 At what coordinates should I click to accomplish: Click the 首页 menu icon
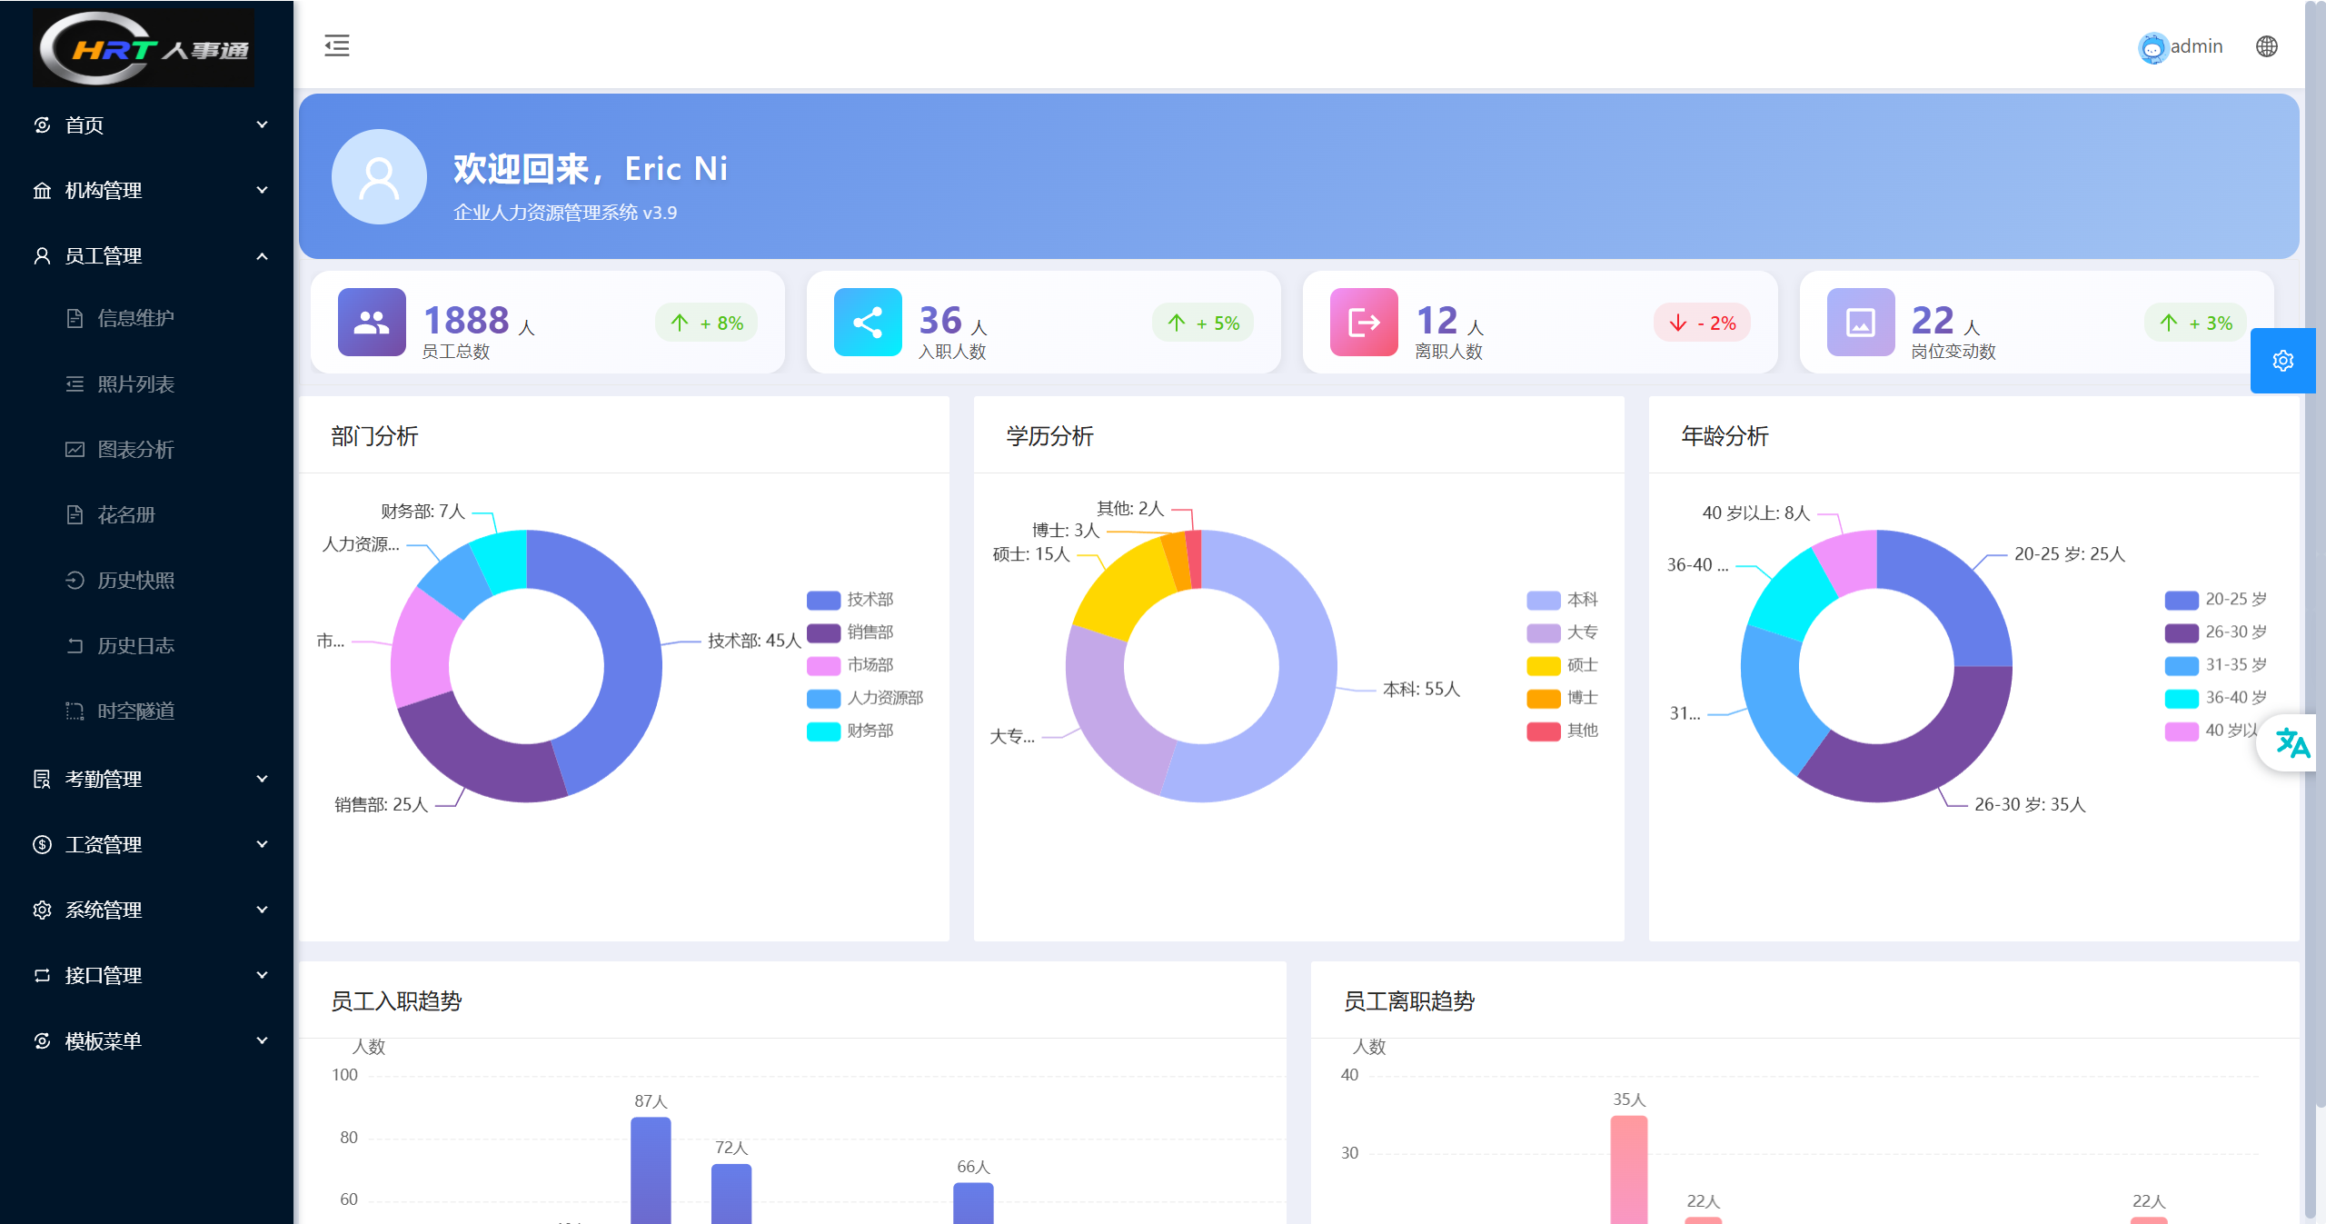42,124
